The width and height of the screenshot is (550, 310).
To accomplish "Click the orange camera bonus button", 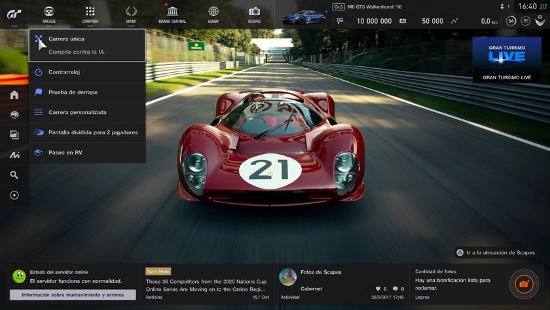I will pos(523,284).
